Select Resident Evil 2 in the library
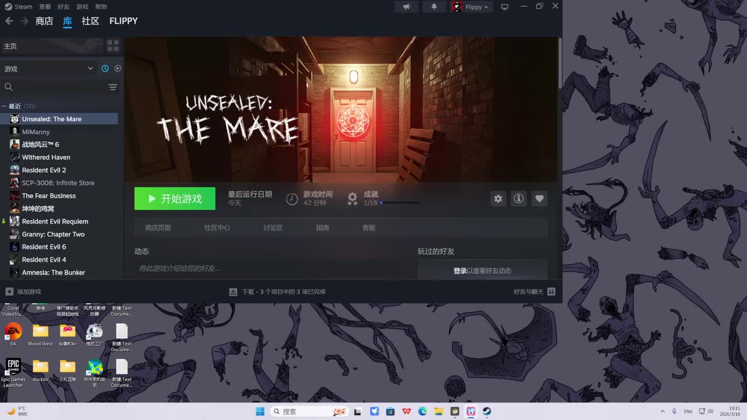 pos(59,170)
